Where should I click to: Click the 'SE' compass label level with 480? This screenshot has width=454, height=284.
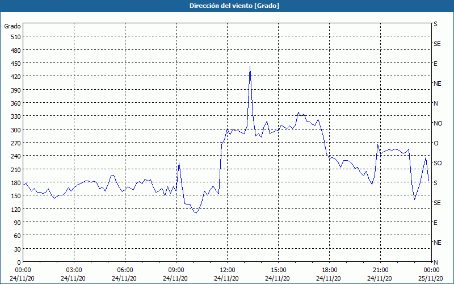pyautogui.click(x=437, y=44)
